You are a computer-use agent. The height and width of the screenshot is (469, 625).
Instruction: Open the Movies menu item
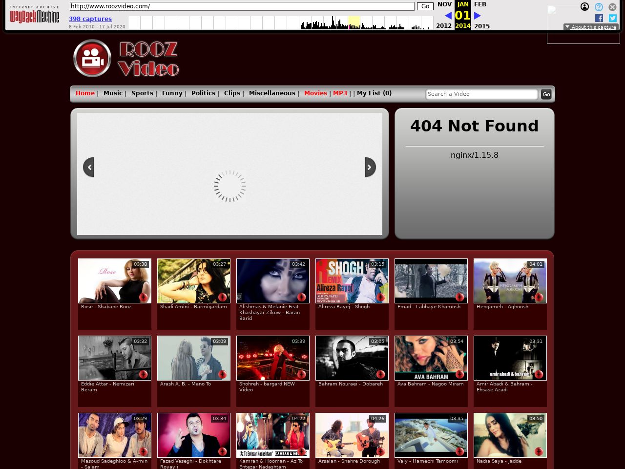tap(315, 93)
